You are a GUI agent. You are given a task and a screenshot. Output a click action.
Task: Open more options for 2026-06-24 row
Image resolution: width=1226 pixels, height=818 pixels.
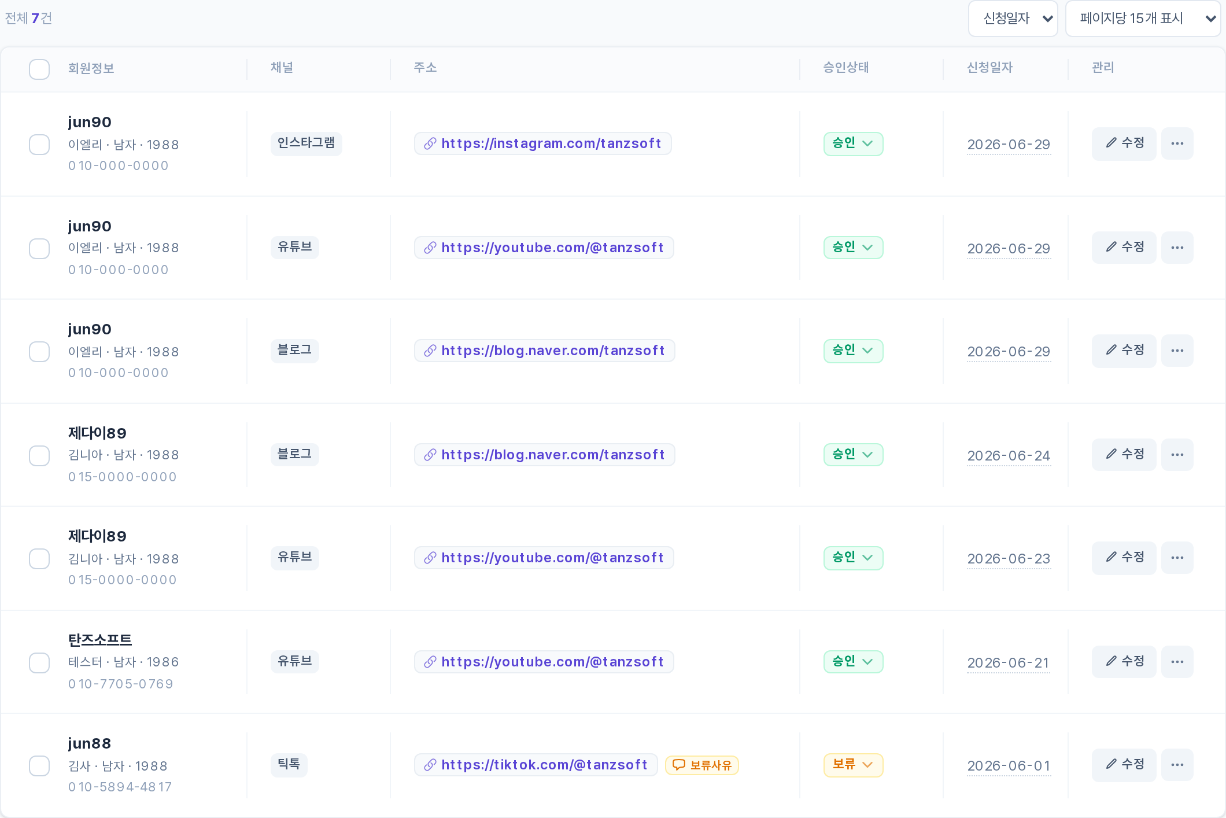pos(1177,455)
